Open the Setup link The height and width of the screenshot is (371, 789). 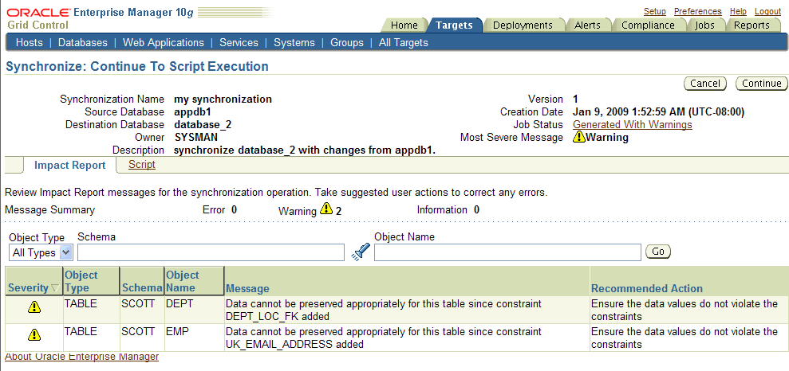[655, 12]
